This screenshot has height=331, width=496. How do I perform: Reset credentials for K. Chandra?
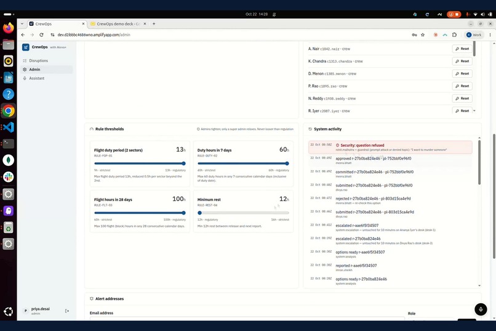[462, 61]
